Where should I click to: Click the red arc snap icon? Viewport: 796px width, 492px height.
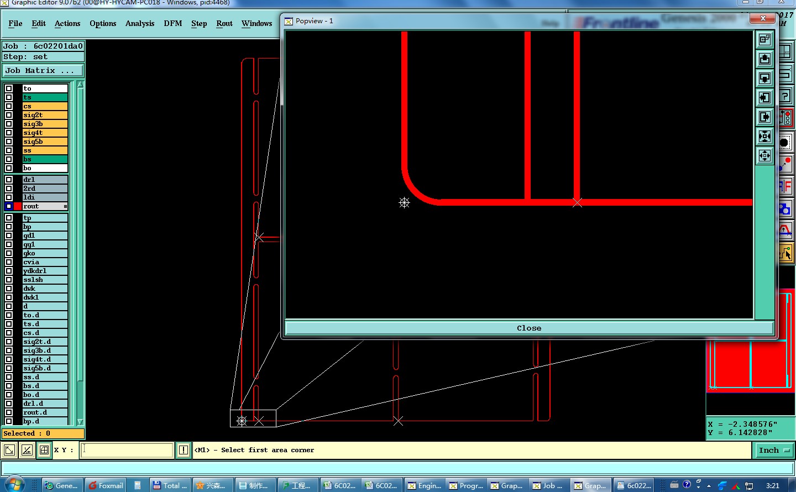pyautogui.click(x=785, y=231)
